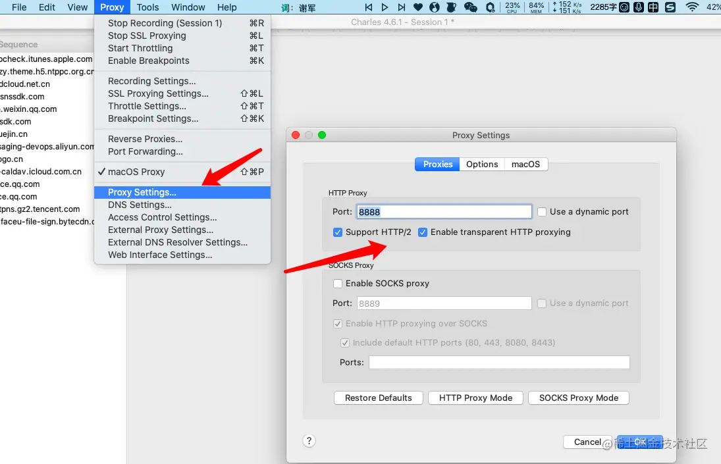Screen dimensions: 721x464
Task: Click the microphone menu bar icon
Action: point(638,7)
